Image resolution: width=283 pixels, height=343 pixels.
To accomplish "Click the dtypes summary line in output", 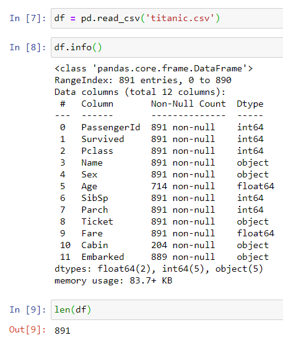I will pos(159,269).
